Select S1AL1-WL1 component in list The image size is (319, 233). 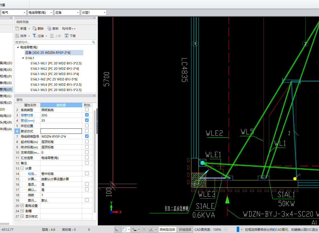56,63
